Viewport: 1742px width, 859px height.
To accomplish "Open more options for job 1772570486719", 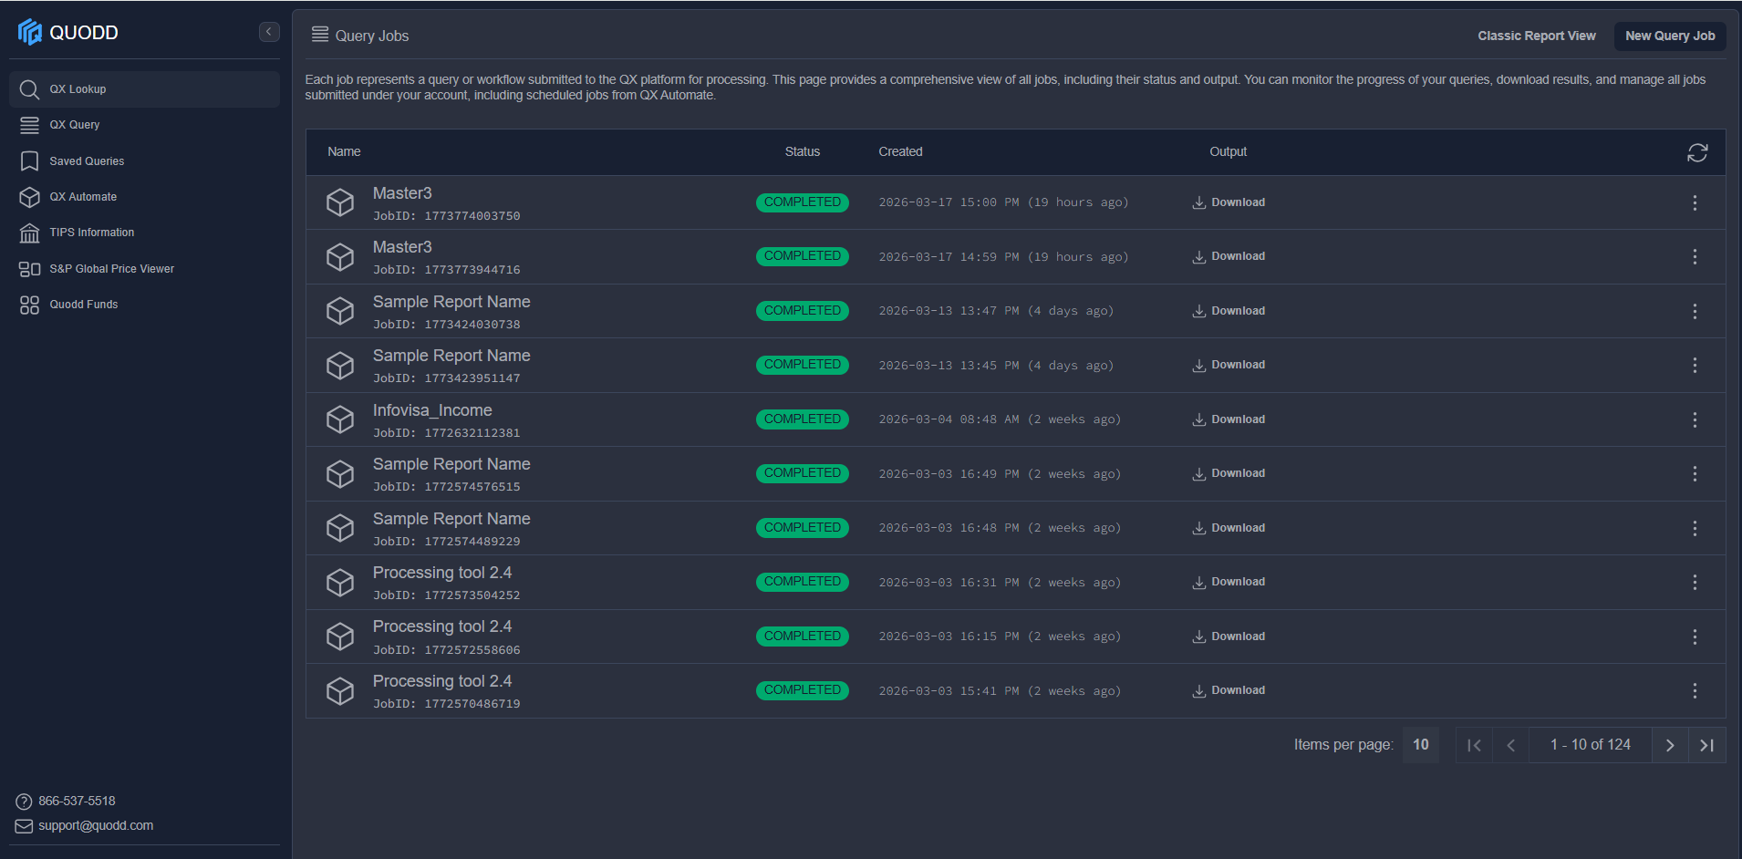I will [x=1695, y=690].
